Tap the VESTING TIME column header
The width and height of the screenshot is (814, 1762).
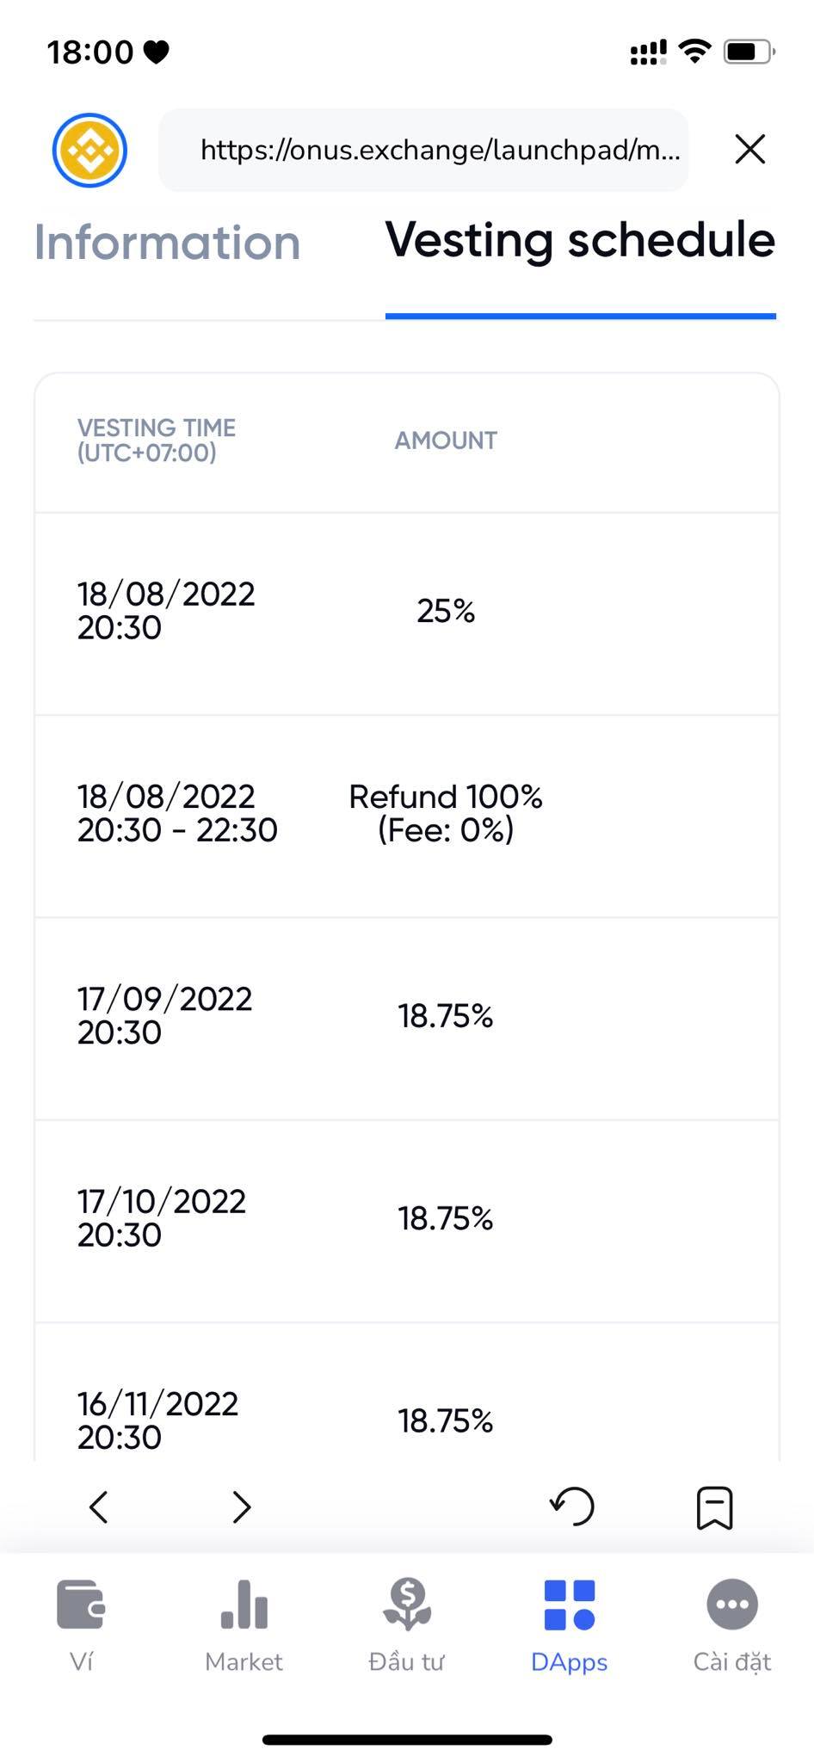click(x=157, y=440)
